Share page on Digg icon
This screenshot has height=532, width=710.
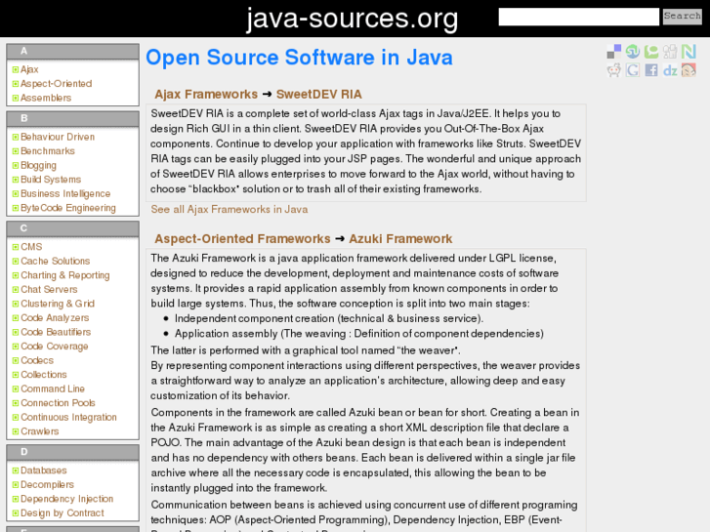tap(670, 51)
